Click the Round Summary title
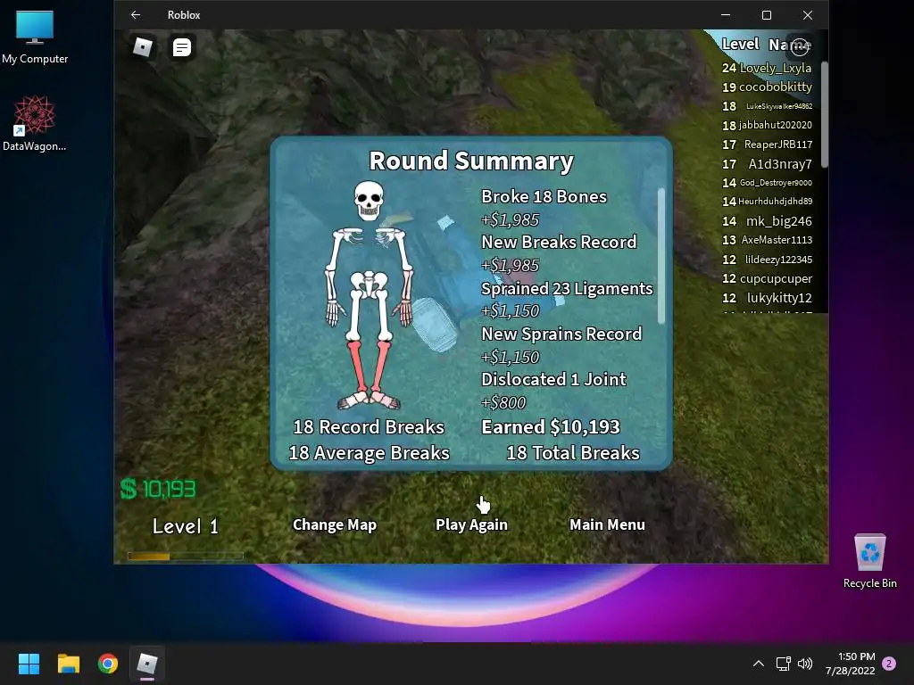The width and height of the screenshot is (914, 685). [471, 161]
